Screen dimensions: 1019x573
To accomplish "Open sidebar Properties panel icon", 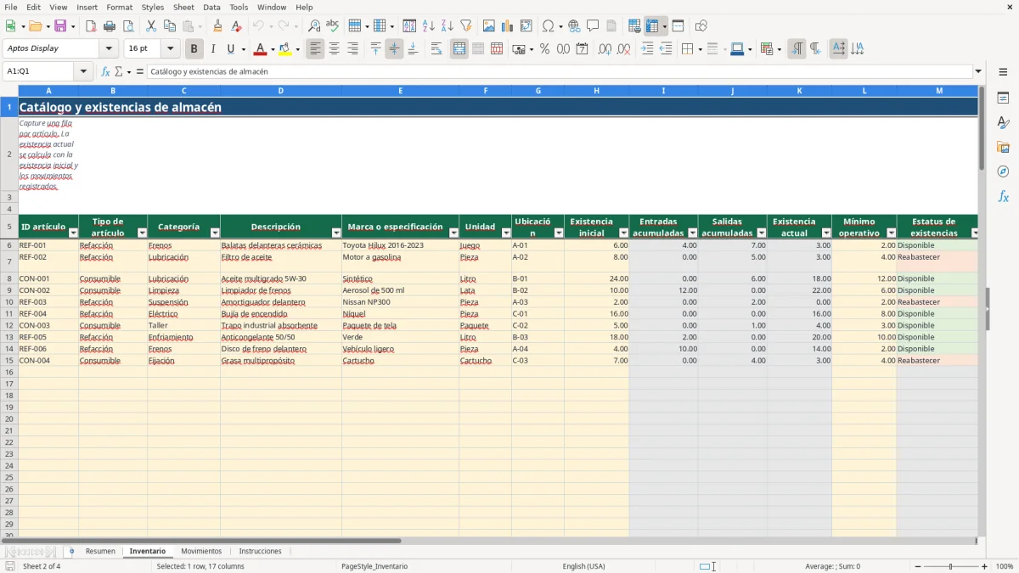I will [x=1003, y=98].
